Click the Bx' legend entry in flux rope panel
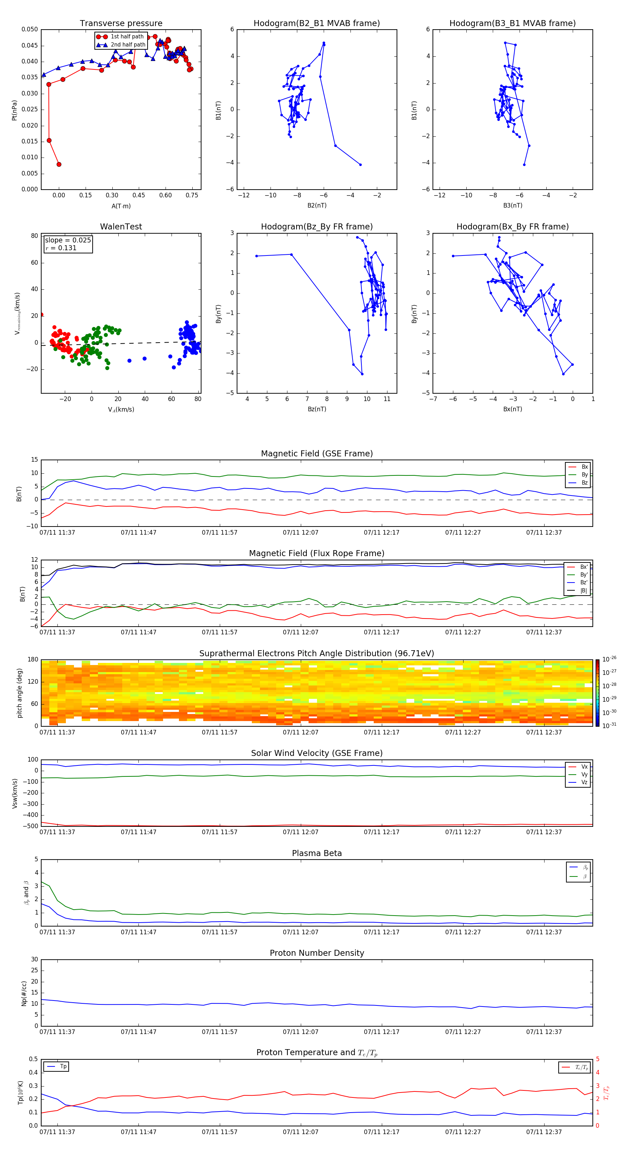 (578, 567)
